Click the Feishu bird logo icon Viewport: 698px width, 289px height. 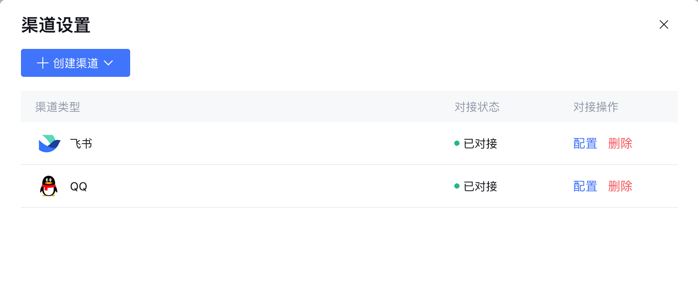point(49,144)
